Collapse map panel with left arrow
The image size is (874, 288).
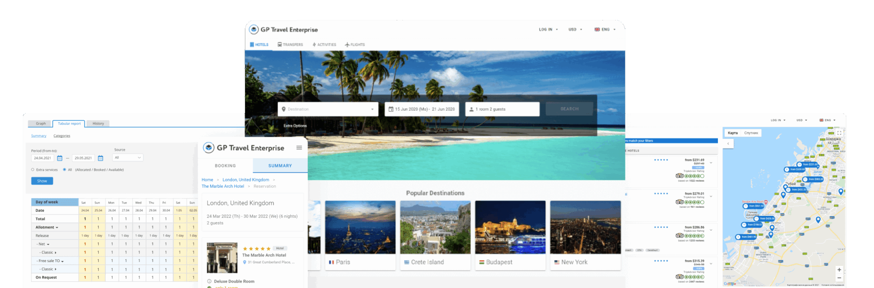(728, 144)
